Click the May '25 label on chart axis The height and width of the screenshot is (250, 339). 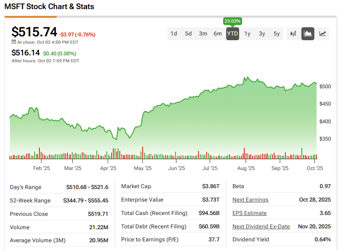click(143, 168)
